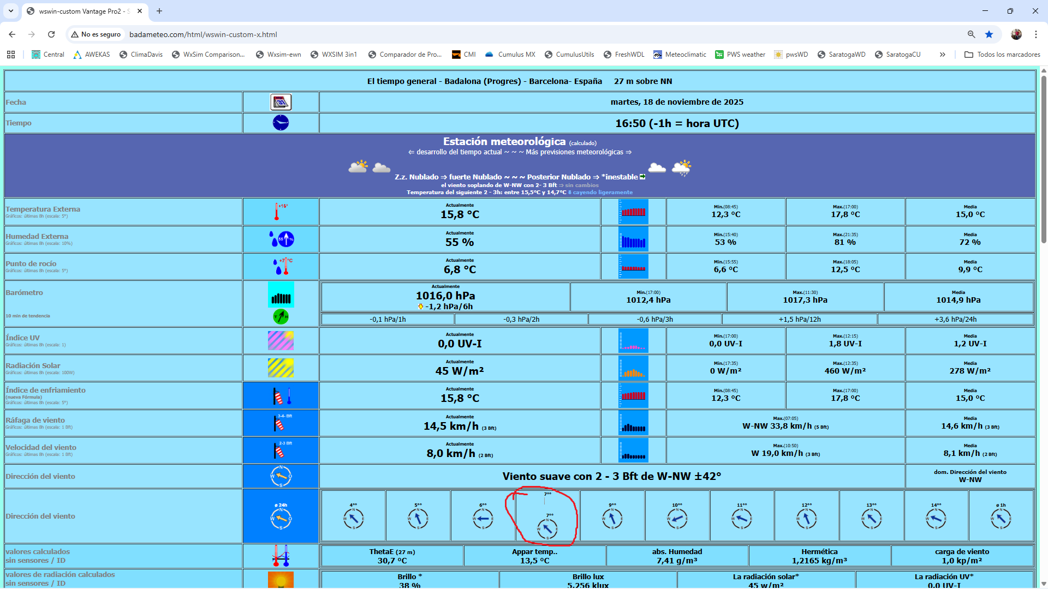
Task: Open the tab search dropdown arrow
Action: click(11, 11)
